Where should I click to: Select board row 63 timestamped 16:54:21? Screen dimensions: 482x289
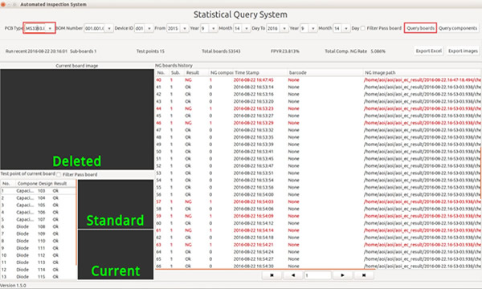(318, 245)
